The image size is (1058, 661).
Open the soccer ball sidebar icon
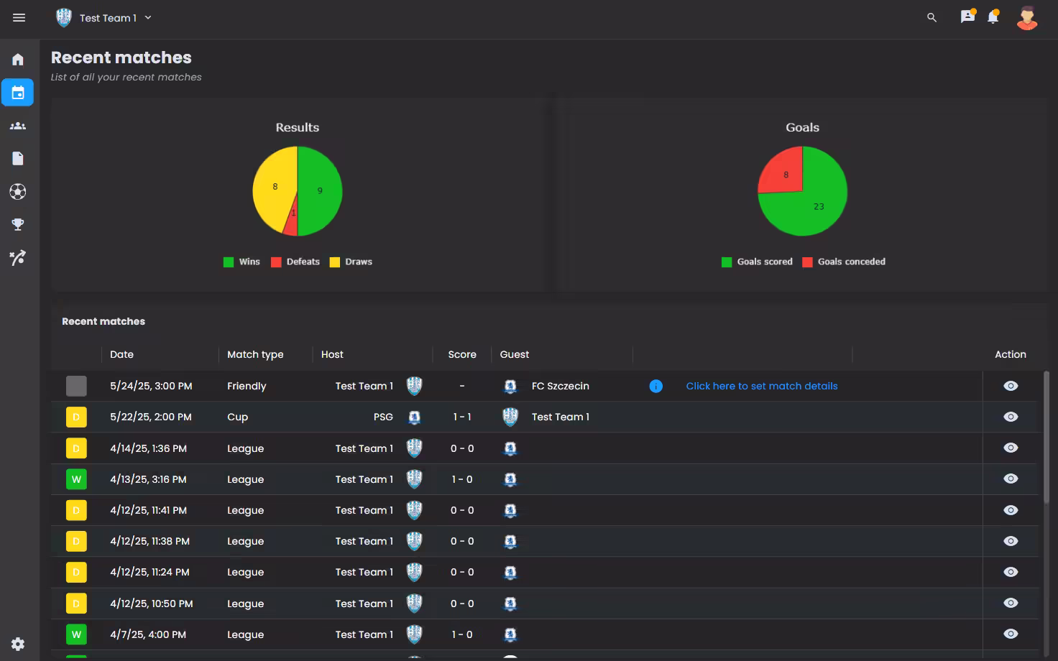click(18, 192)
